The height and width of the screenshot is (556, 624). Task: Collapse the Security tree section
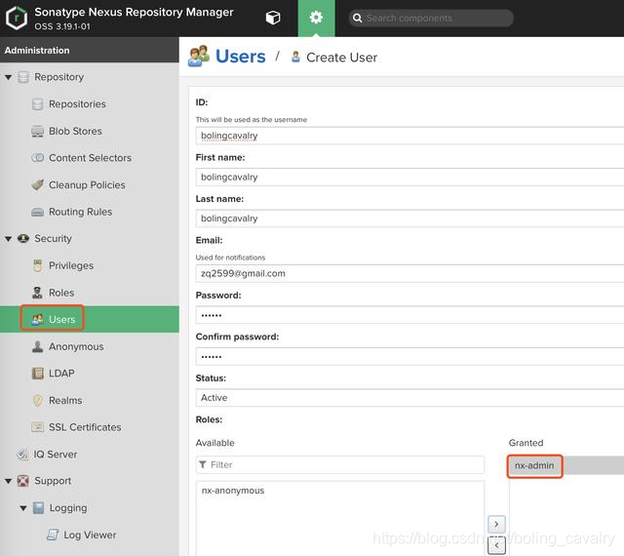pyautogui.click(x=9, y=239)
